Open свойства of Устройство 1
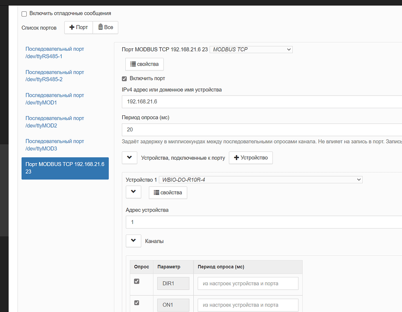Screen dimensions: 402x312 point(168,192)
